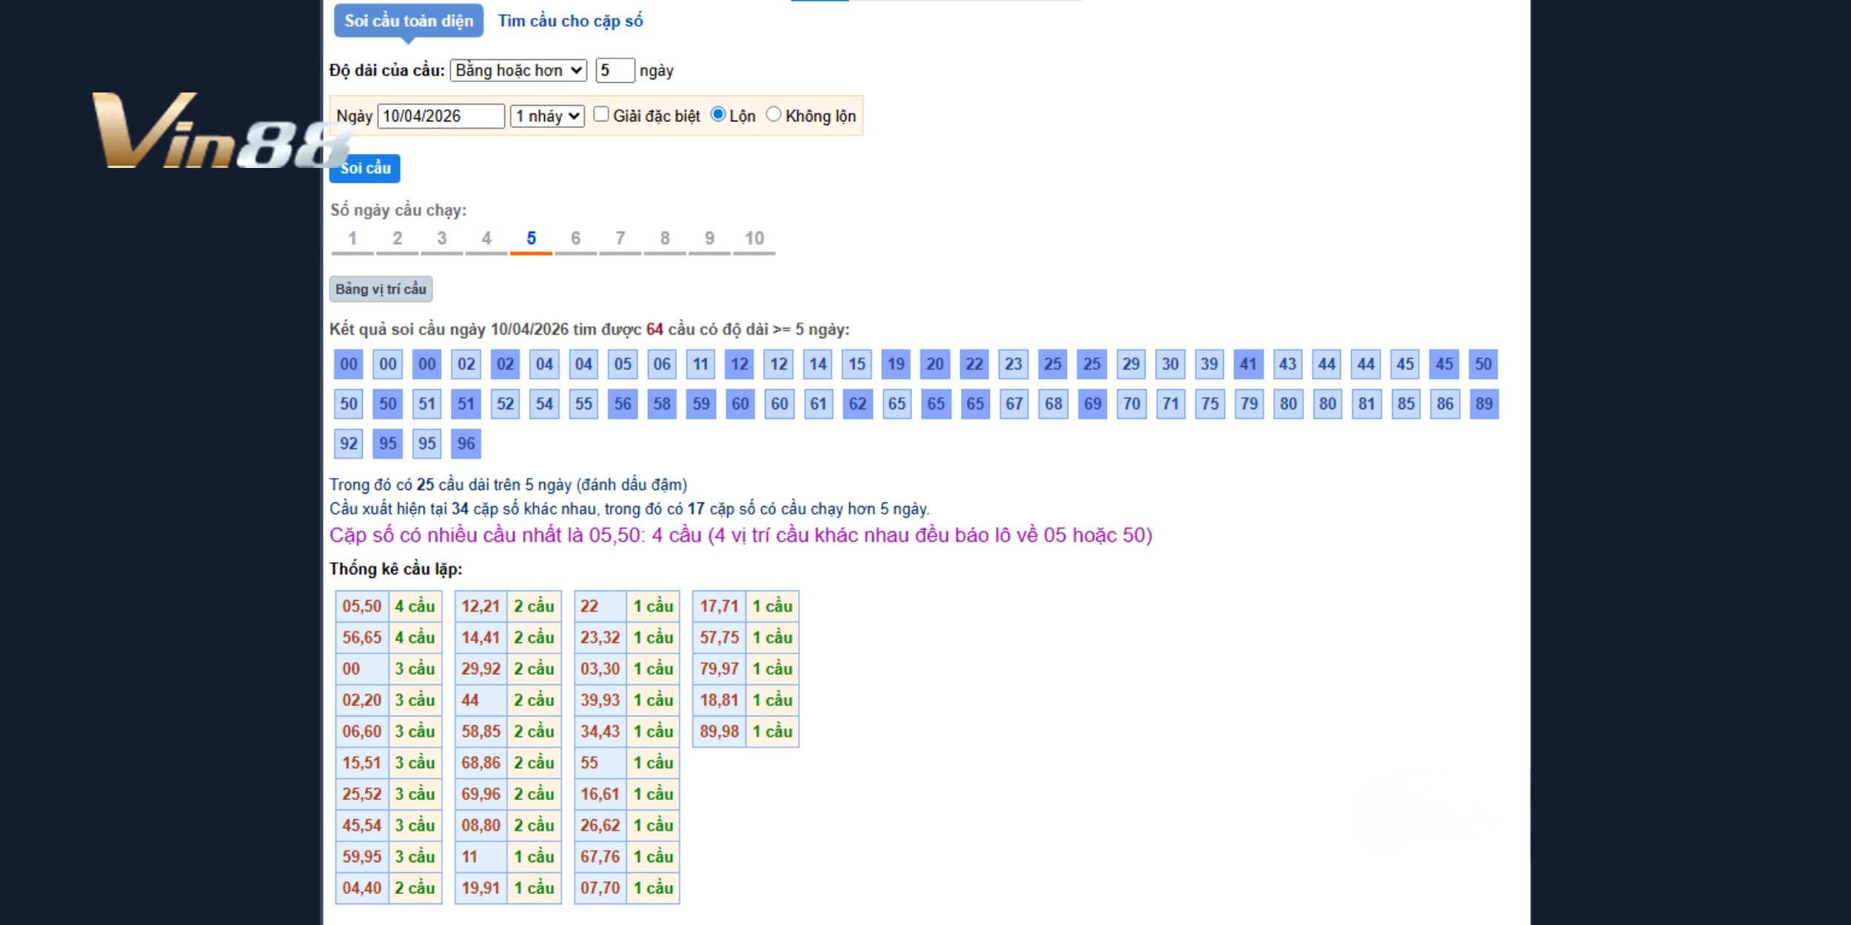The width and height of the screenshot is (1851, 925).
Task: Click number tile 92
Action: (348, 443)
